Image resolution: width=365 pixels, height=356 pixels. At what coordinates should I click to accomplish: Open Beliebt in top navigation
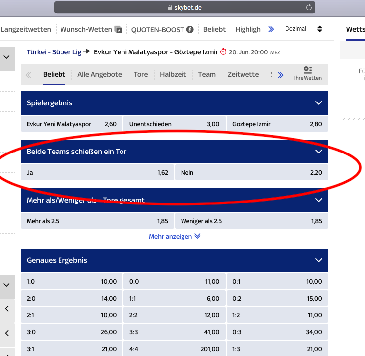(x=214, y=29)
